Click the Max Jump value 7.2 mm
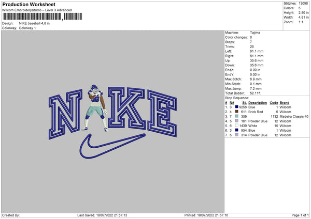 click(x=256, y=88)
